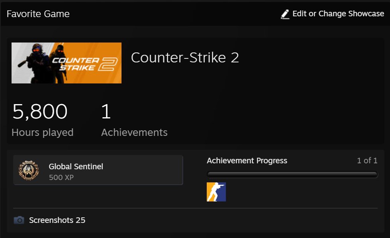Click the 500 XP text
390x238 pixels.
point(61,178)
